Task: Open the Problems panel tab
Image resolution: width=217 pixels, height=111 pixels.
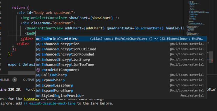Action: [x=5, y=80]
